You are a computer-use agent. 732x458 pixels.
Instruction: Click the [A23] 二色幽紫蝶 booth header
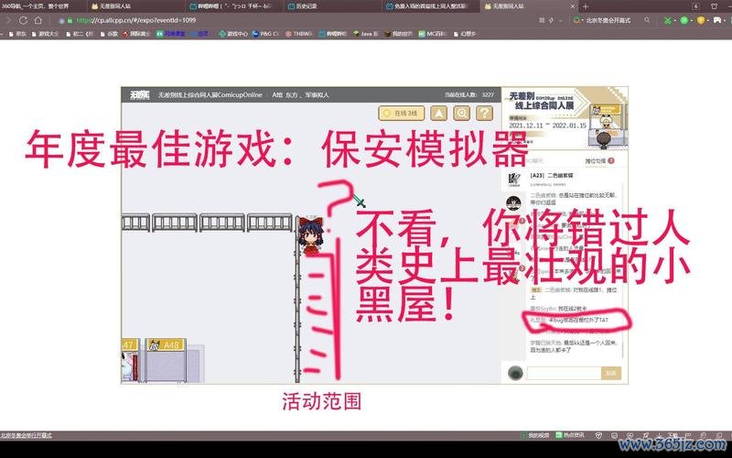click(552, 175)
